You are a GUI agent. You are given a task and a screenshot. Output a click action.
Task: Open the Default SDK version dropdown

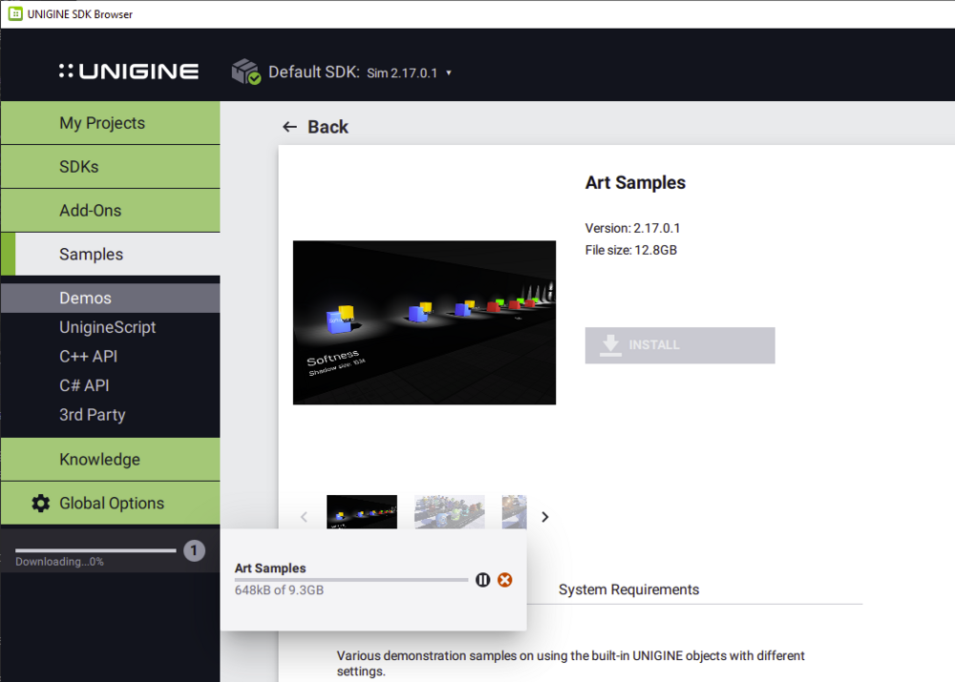pyautogui.click(x=449, y=72)
